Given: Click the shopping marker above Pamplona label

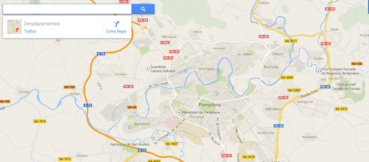Looking at the screenshot, I should 216,93.
